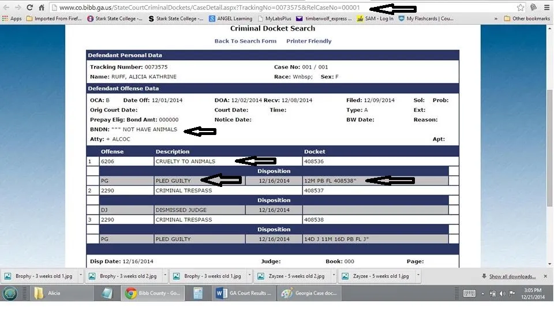
Task: Open the second Stark State College bookmark
Action: point(176,18)
